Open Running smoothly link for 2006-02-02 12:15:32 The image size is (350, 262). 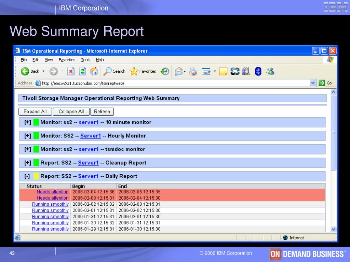pyautogui.click(x=50, y=204)
